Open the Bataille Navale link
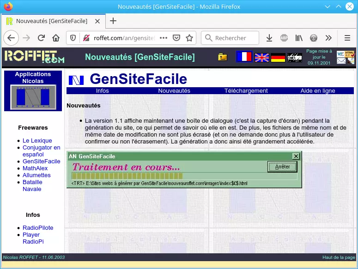Image resolution: width=358 pixels, height=269 pixels. [32, 185]
